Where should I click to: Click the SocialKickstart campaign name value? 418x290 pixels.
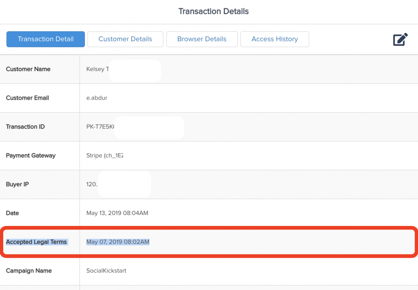[x=106, y=271]
